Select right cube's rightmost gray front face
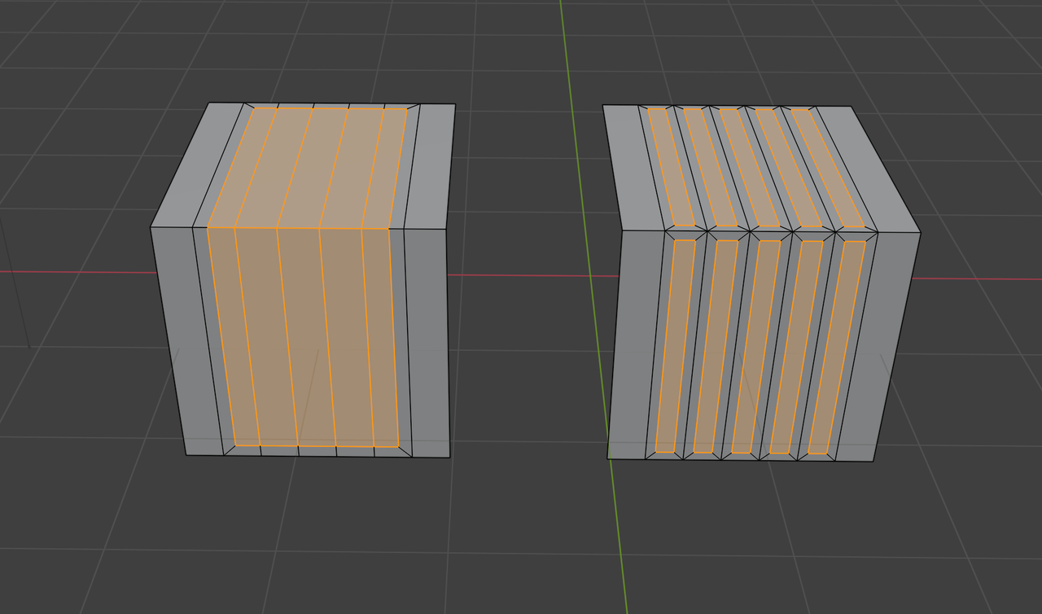 tap(878, 347)
